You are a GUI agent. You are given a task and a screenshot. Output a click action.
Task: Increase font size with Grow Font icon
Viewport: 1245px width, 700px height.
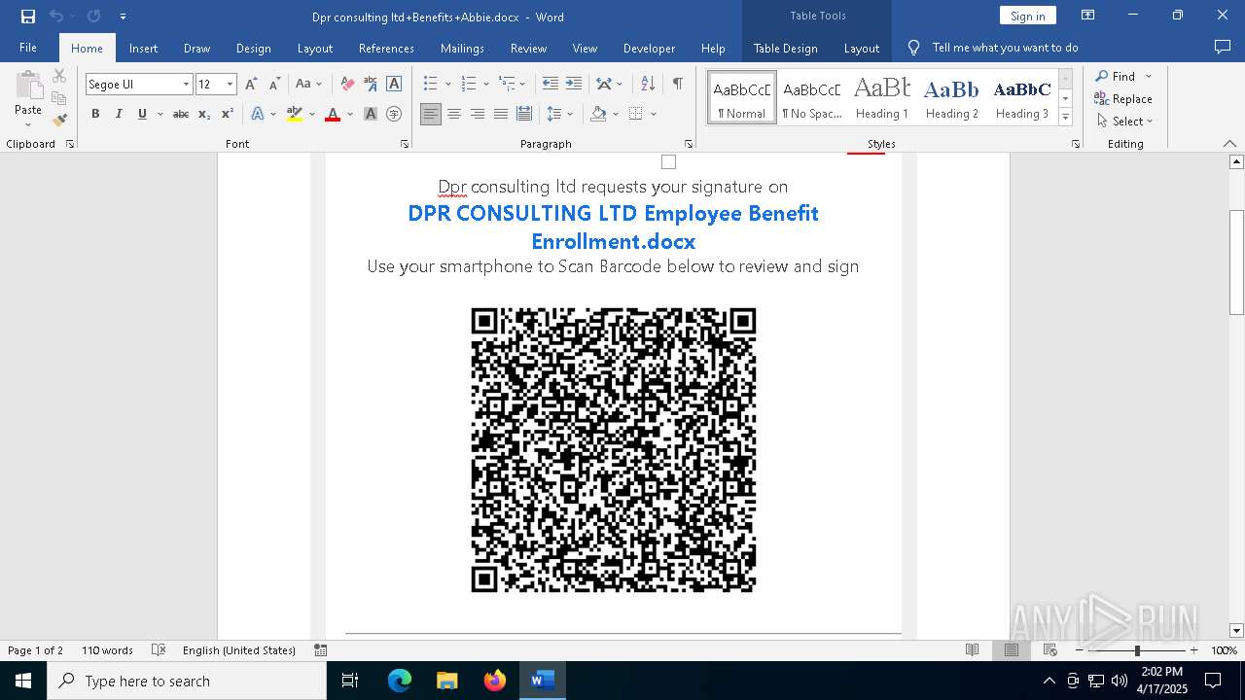[x=251, y=85]
